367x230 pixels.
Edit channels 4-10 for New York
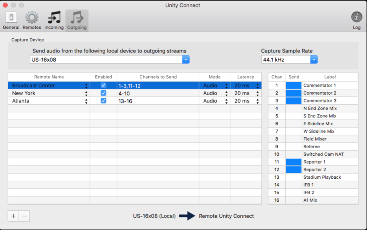pos(158,93)
